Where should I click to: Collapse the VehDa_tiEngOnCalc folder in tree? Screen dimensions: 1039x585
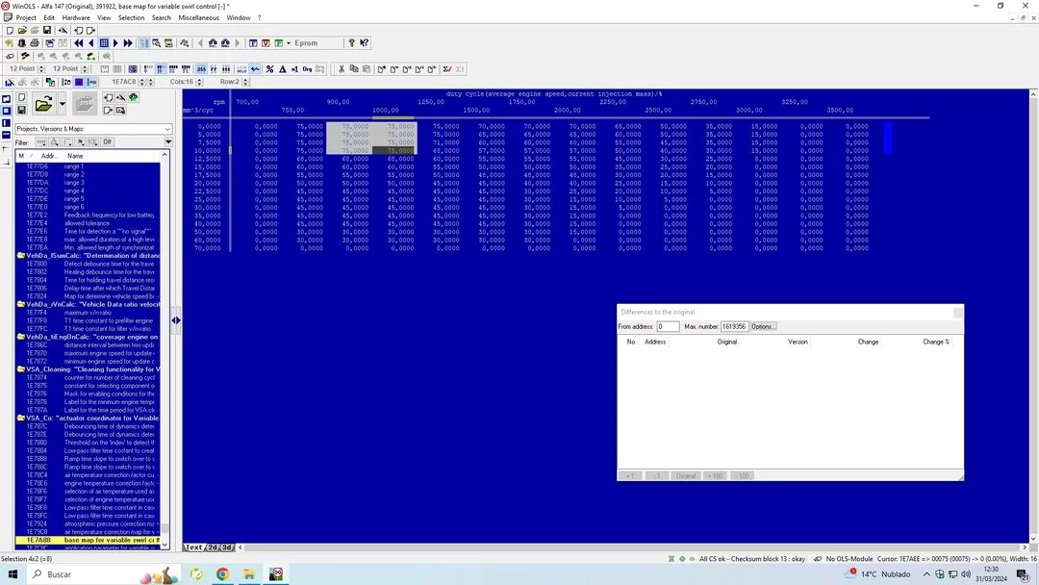point(20,337)
